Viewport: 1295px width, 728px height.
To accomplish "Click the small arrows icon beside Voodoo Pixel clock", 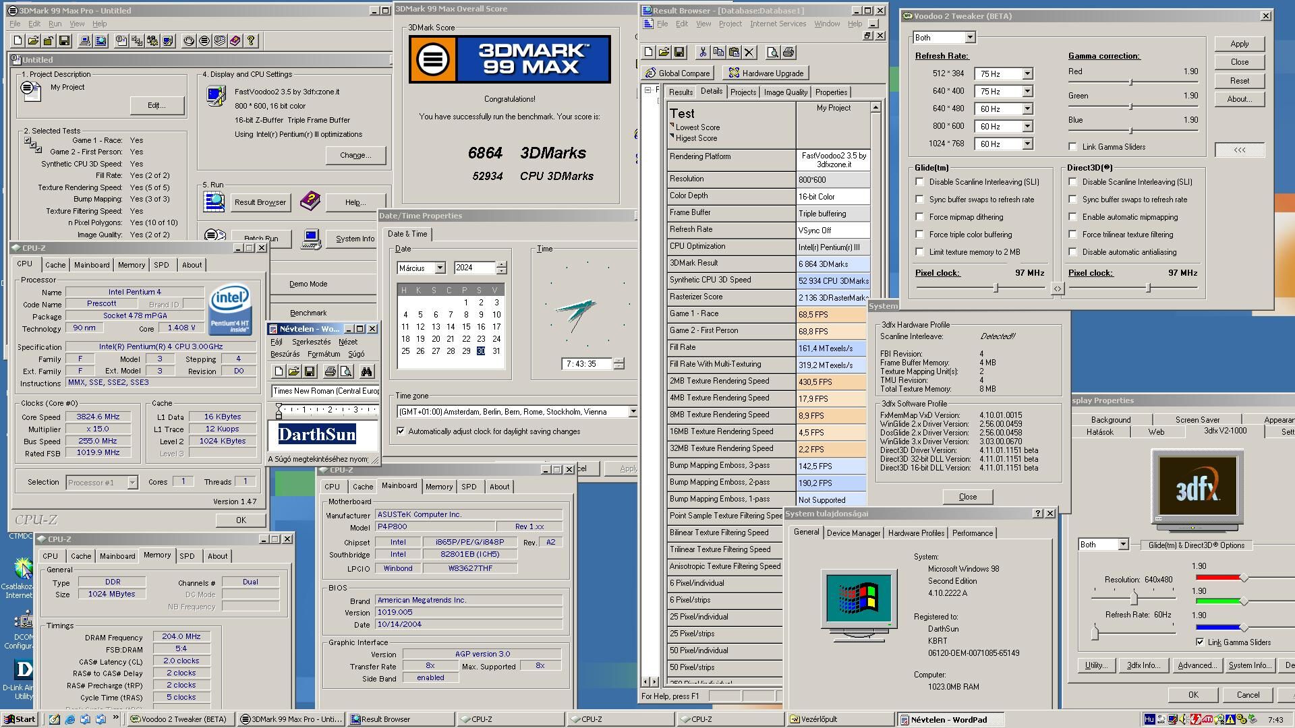I will (1057, 289).
